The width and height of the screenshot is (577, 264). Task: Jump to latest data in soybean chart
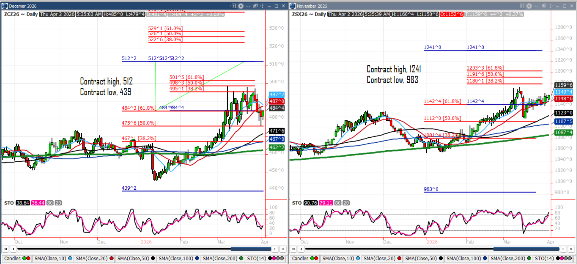(571, 249)
